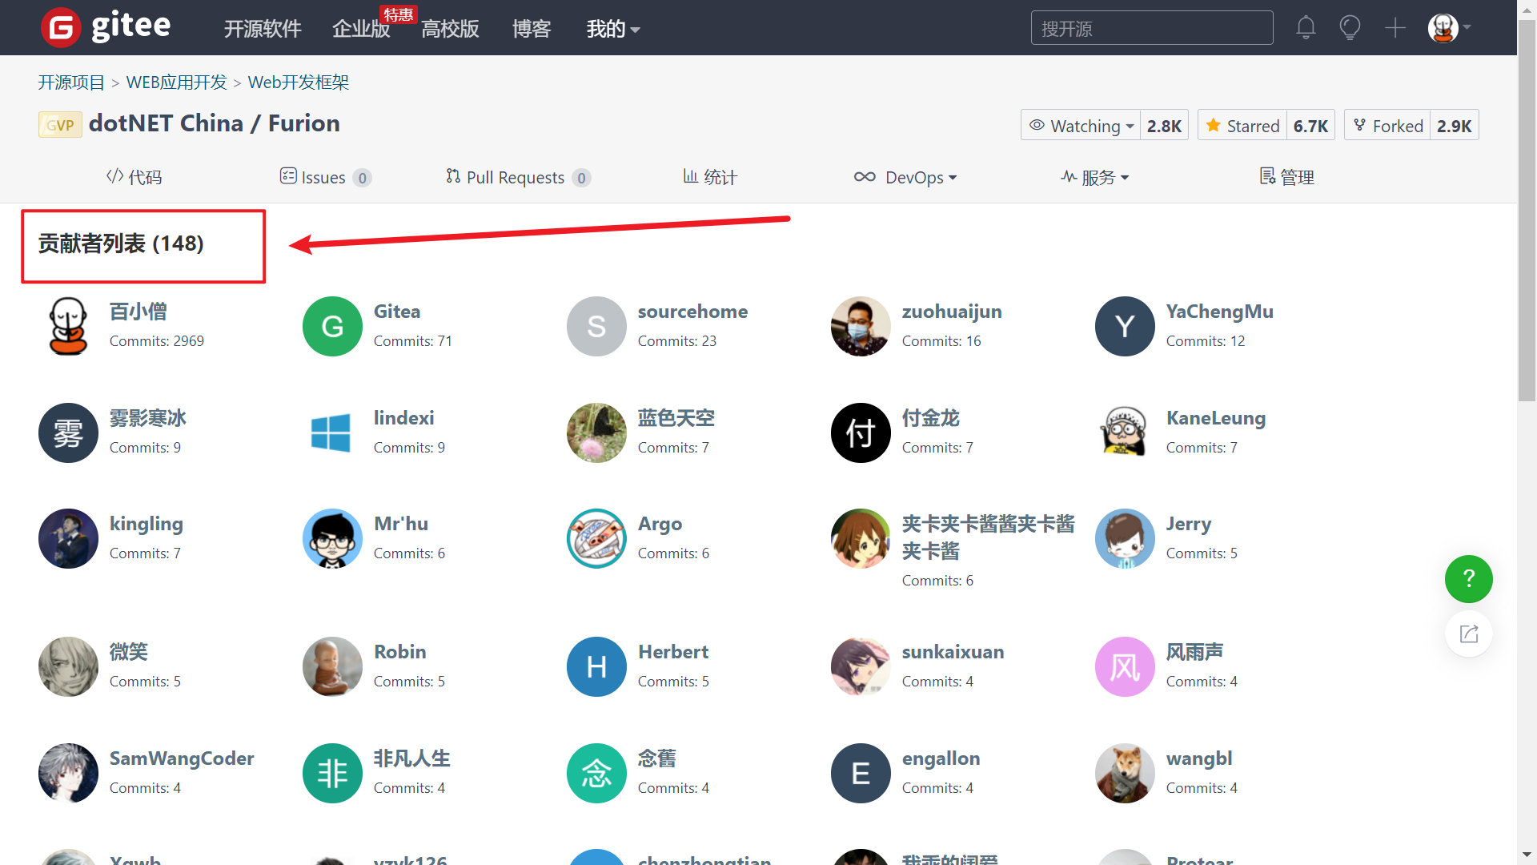
Task: Click the share external-link floating icon
Action: [x=1468, y=634]
